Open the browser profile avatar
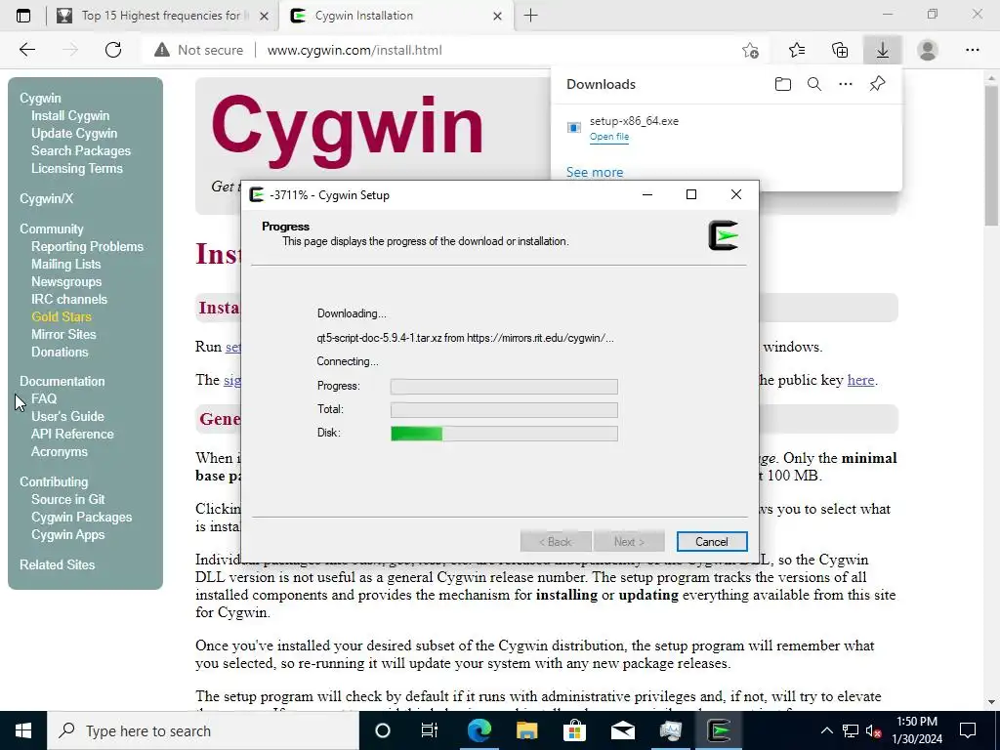The width and height of the screenshot is (1000, 750). click(928, 50)
